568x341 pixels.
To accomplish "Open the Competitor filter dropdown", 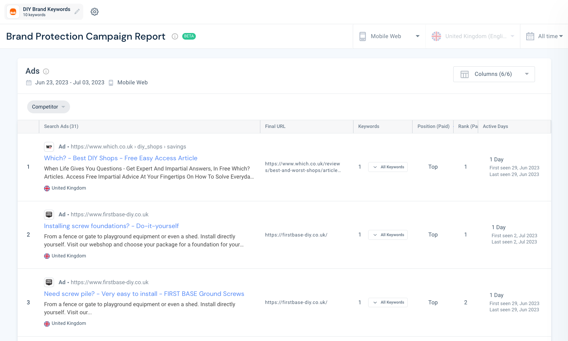I will click(x=48, y=107).
